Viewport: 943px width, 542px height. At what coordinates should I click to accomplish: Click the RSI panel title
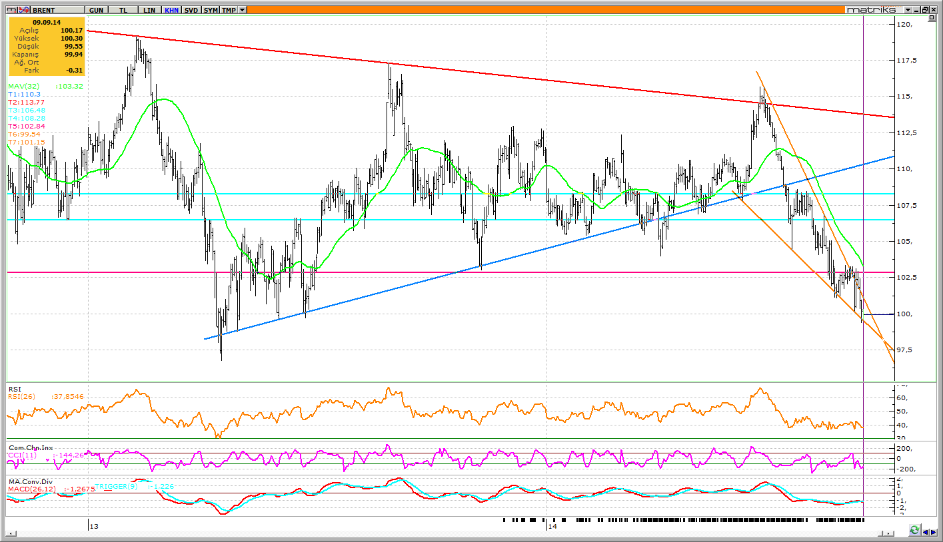coord(15,389)
